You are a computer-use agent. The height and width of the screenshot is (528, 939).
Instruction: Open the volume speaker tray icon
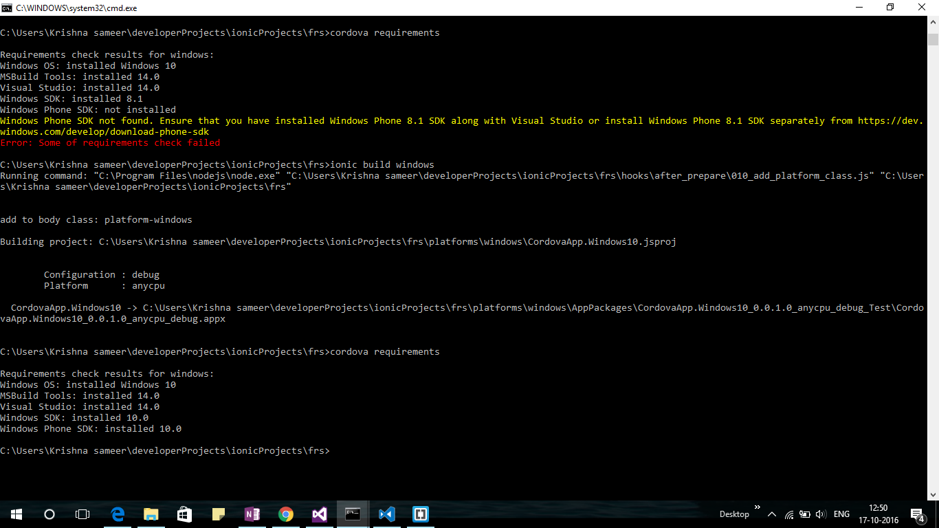[819, 514]
